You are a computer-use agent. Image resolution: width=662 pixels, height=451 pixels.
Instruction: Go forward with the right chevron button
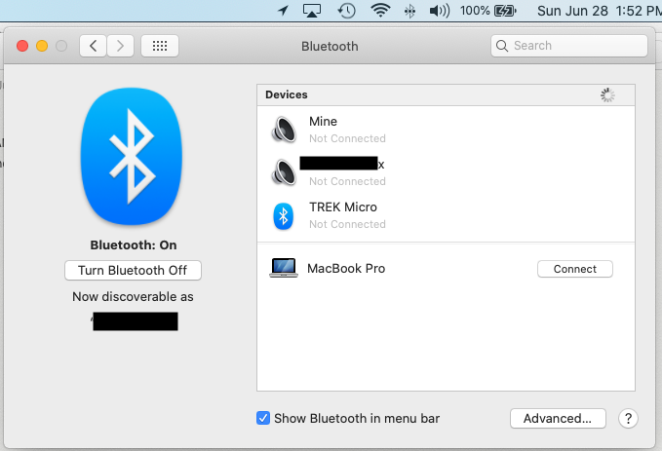[x=120, y=46]
